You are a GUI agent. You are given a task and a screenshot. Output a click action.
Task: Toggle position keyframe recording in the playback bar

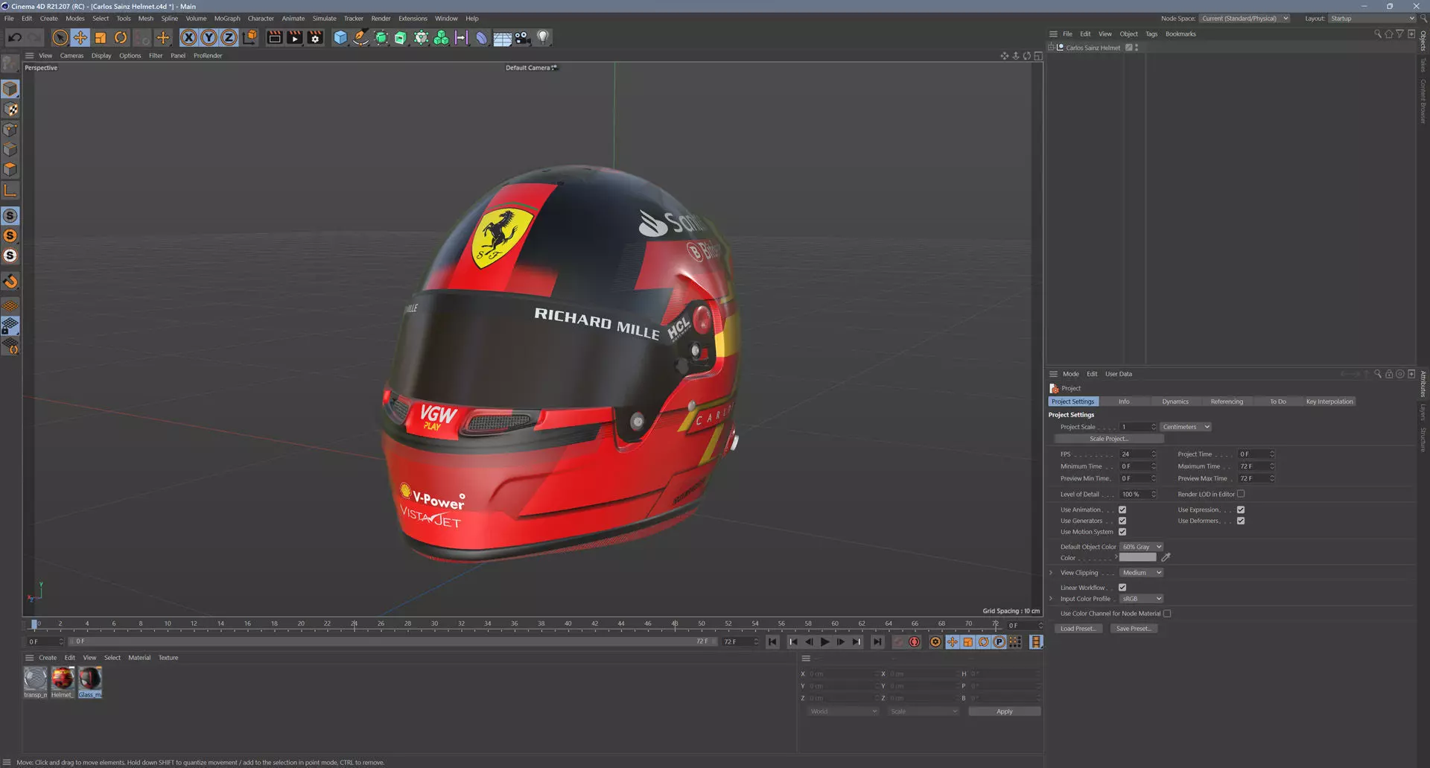pyautogui.click(x=953, y=642)
